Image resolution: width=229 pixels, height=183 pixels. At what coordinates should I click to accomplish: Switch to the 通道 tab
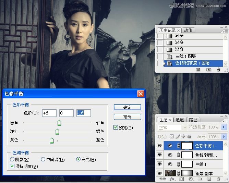coord(180,120)
